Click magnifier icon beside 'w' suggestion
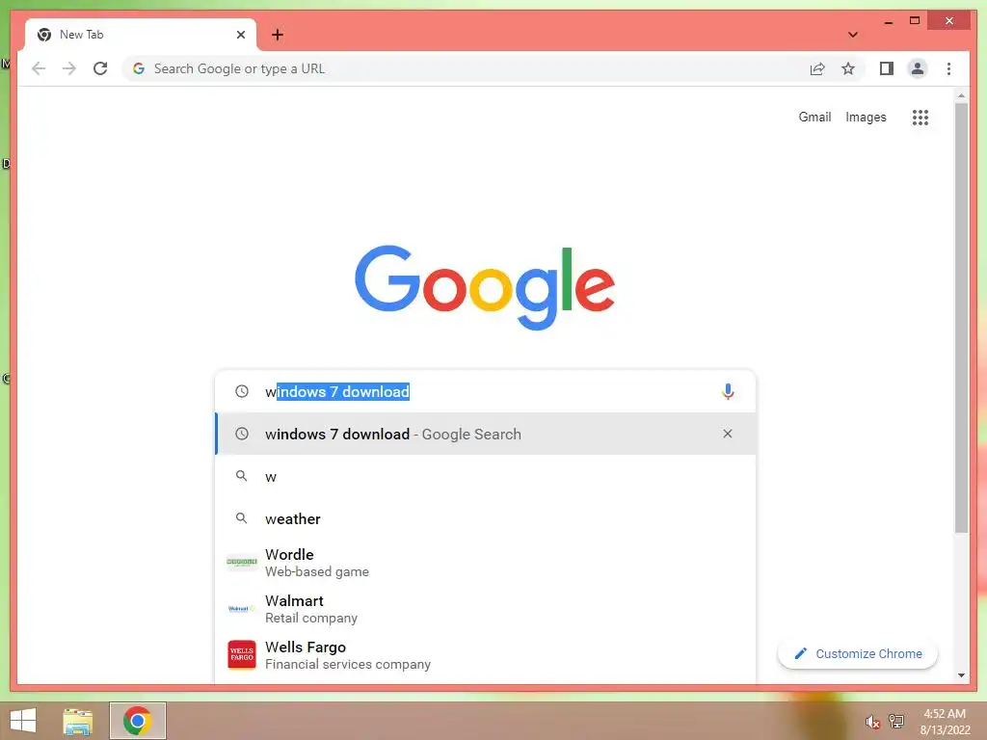This screenshot has height=740, width=987. pos(242,476)
